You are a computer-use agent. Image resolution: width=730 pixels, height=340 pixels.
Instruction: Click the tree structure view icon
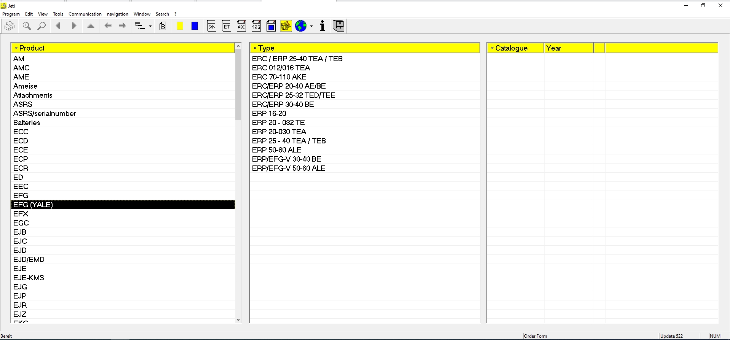(x=140, y=26)
